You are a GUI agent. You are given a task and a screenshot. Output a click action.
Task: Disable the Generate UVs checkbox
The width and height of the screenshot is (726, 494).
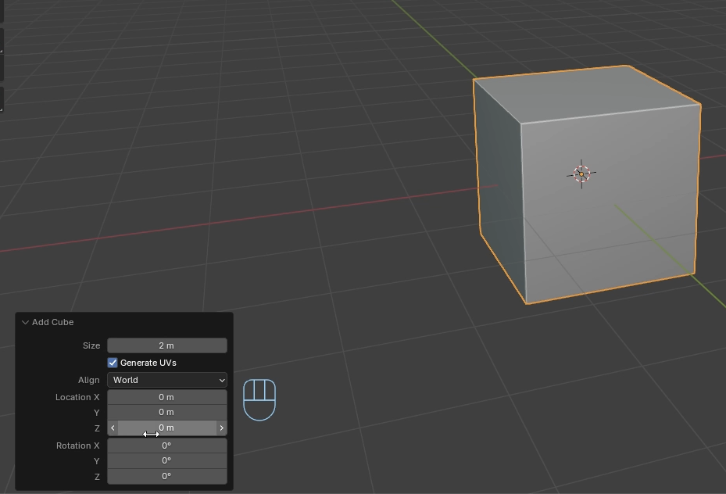pyautogui.click(x=113, y=363)
